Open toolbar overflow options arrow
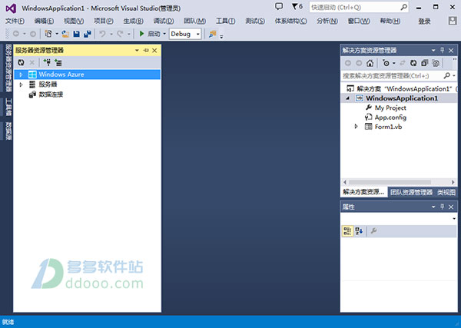The height and width of the screenshot is (328, 461). point(221,36)
